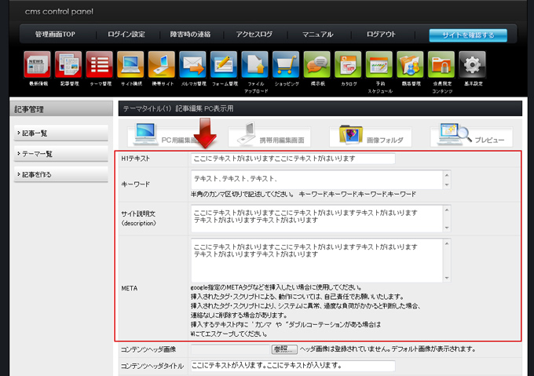The height and width of the screenshot is (376, 534).
Task: Open the 画像フォルダ tab
Action: click(x=373, y=136)
